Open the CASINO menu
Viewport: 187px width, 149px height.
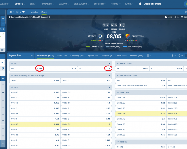tap(64, 4)
